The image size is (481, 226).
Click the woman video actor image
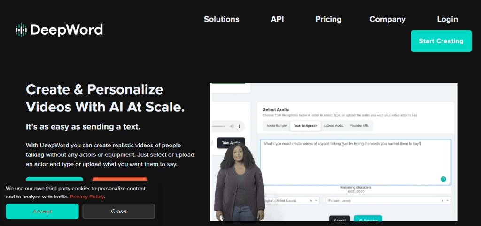[239, 182]
